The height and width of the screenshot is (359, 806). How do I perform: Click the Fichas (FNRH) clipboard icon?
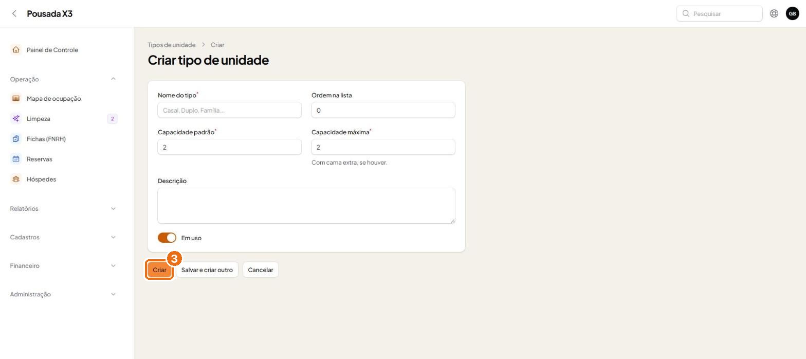pyautogui.click(x=16, y=139)
